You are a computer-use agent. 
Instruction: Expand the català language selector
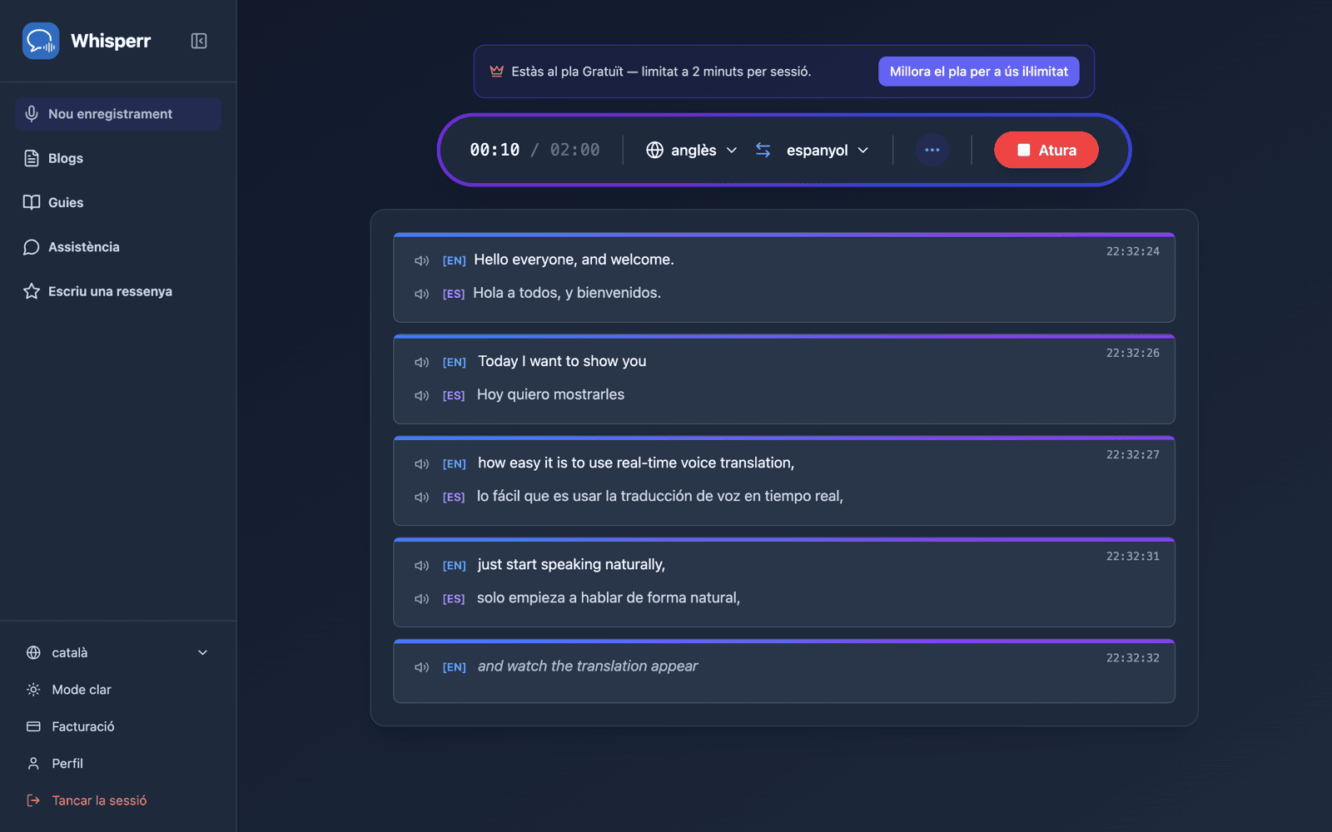[x=117, y=652]
